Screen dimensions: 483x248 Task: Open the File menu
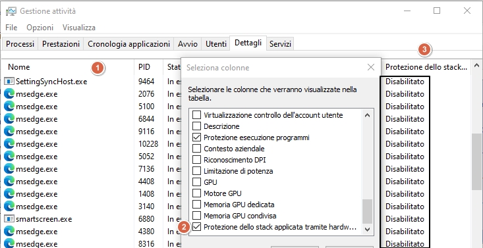click(11, 28)
